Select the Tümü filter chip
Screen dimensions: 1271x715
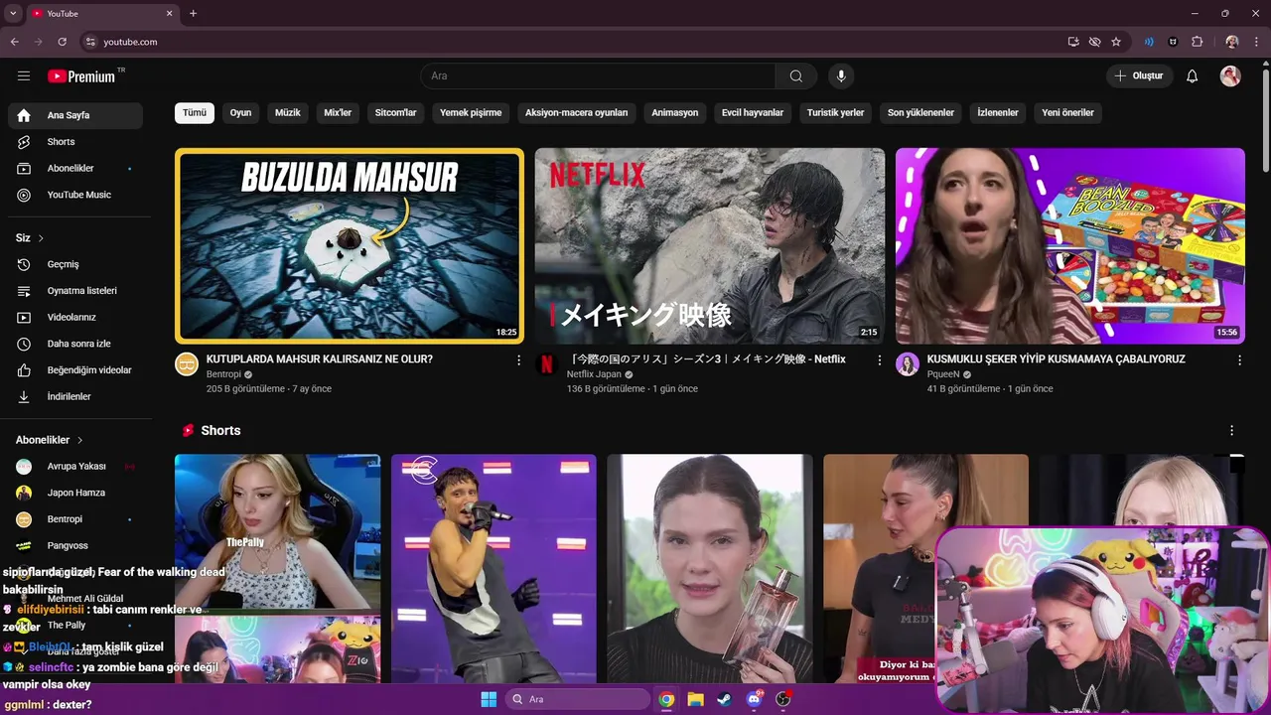pos(195,112)
